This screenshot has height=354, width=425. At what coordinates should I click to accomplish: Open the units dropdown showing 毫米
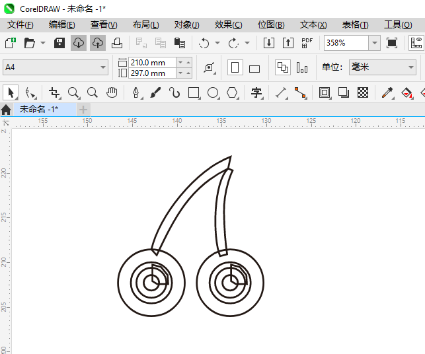410,67
